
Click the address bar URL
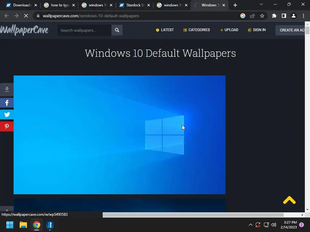click(91, 16)
